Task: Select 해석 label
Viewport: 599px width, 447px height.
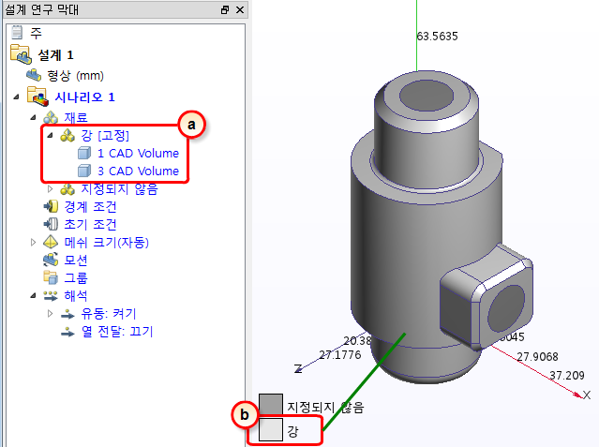Action: pos(76,296)
